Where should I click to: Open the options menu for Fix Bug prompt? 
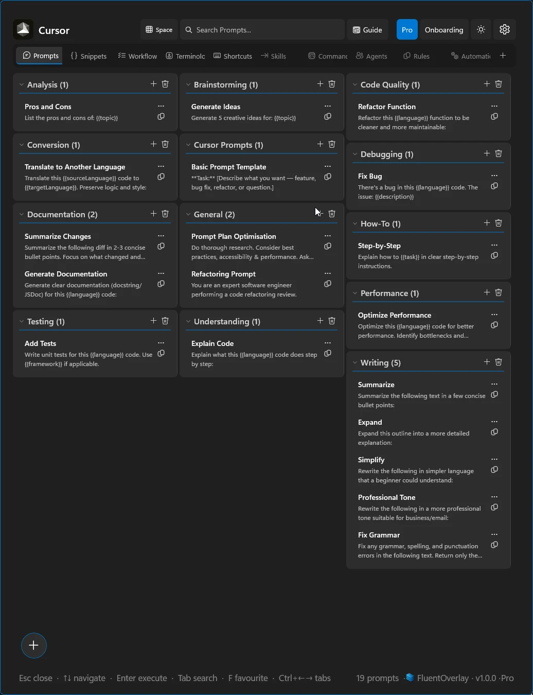pos(494,175)
